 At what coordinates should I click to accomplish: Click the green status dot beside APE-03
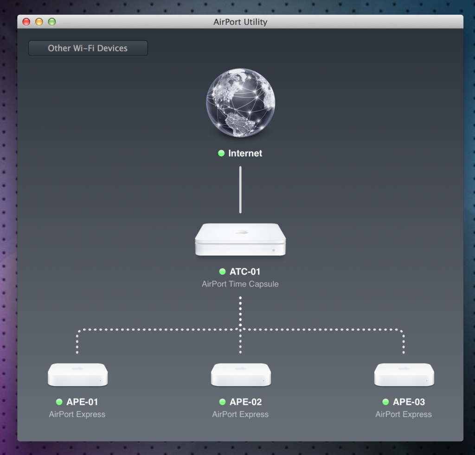pos(385,402)
